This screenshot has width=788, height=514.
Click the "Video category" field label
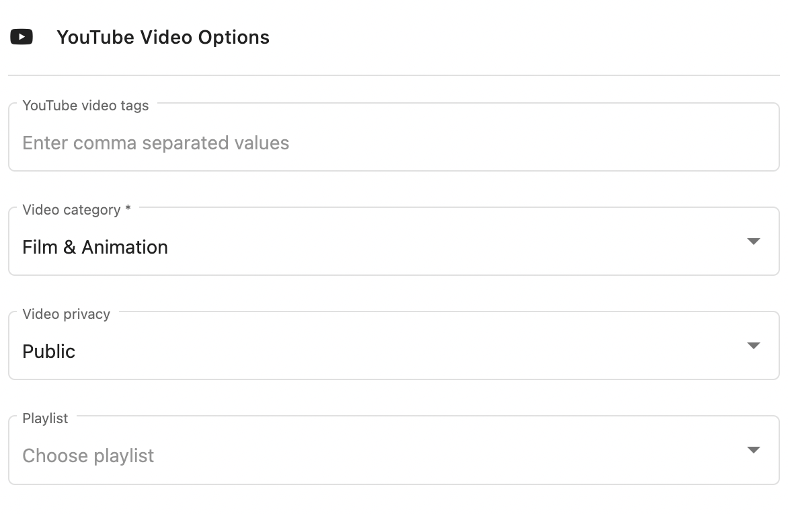pyautogui.click(x=71, y=210)
